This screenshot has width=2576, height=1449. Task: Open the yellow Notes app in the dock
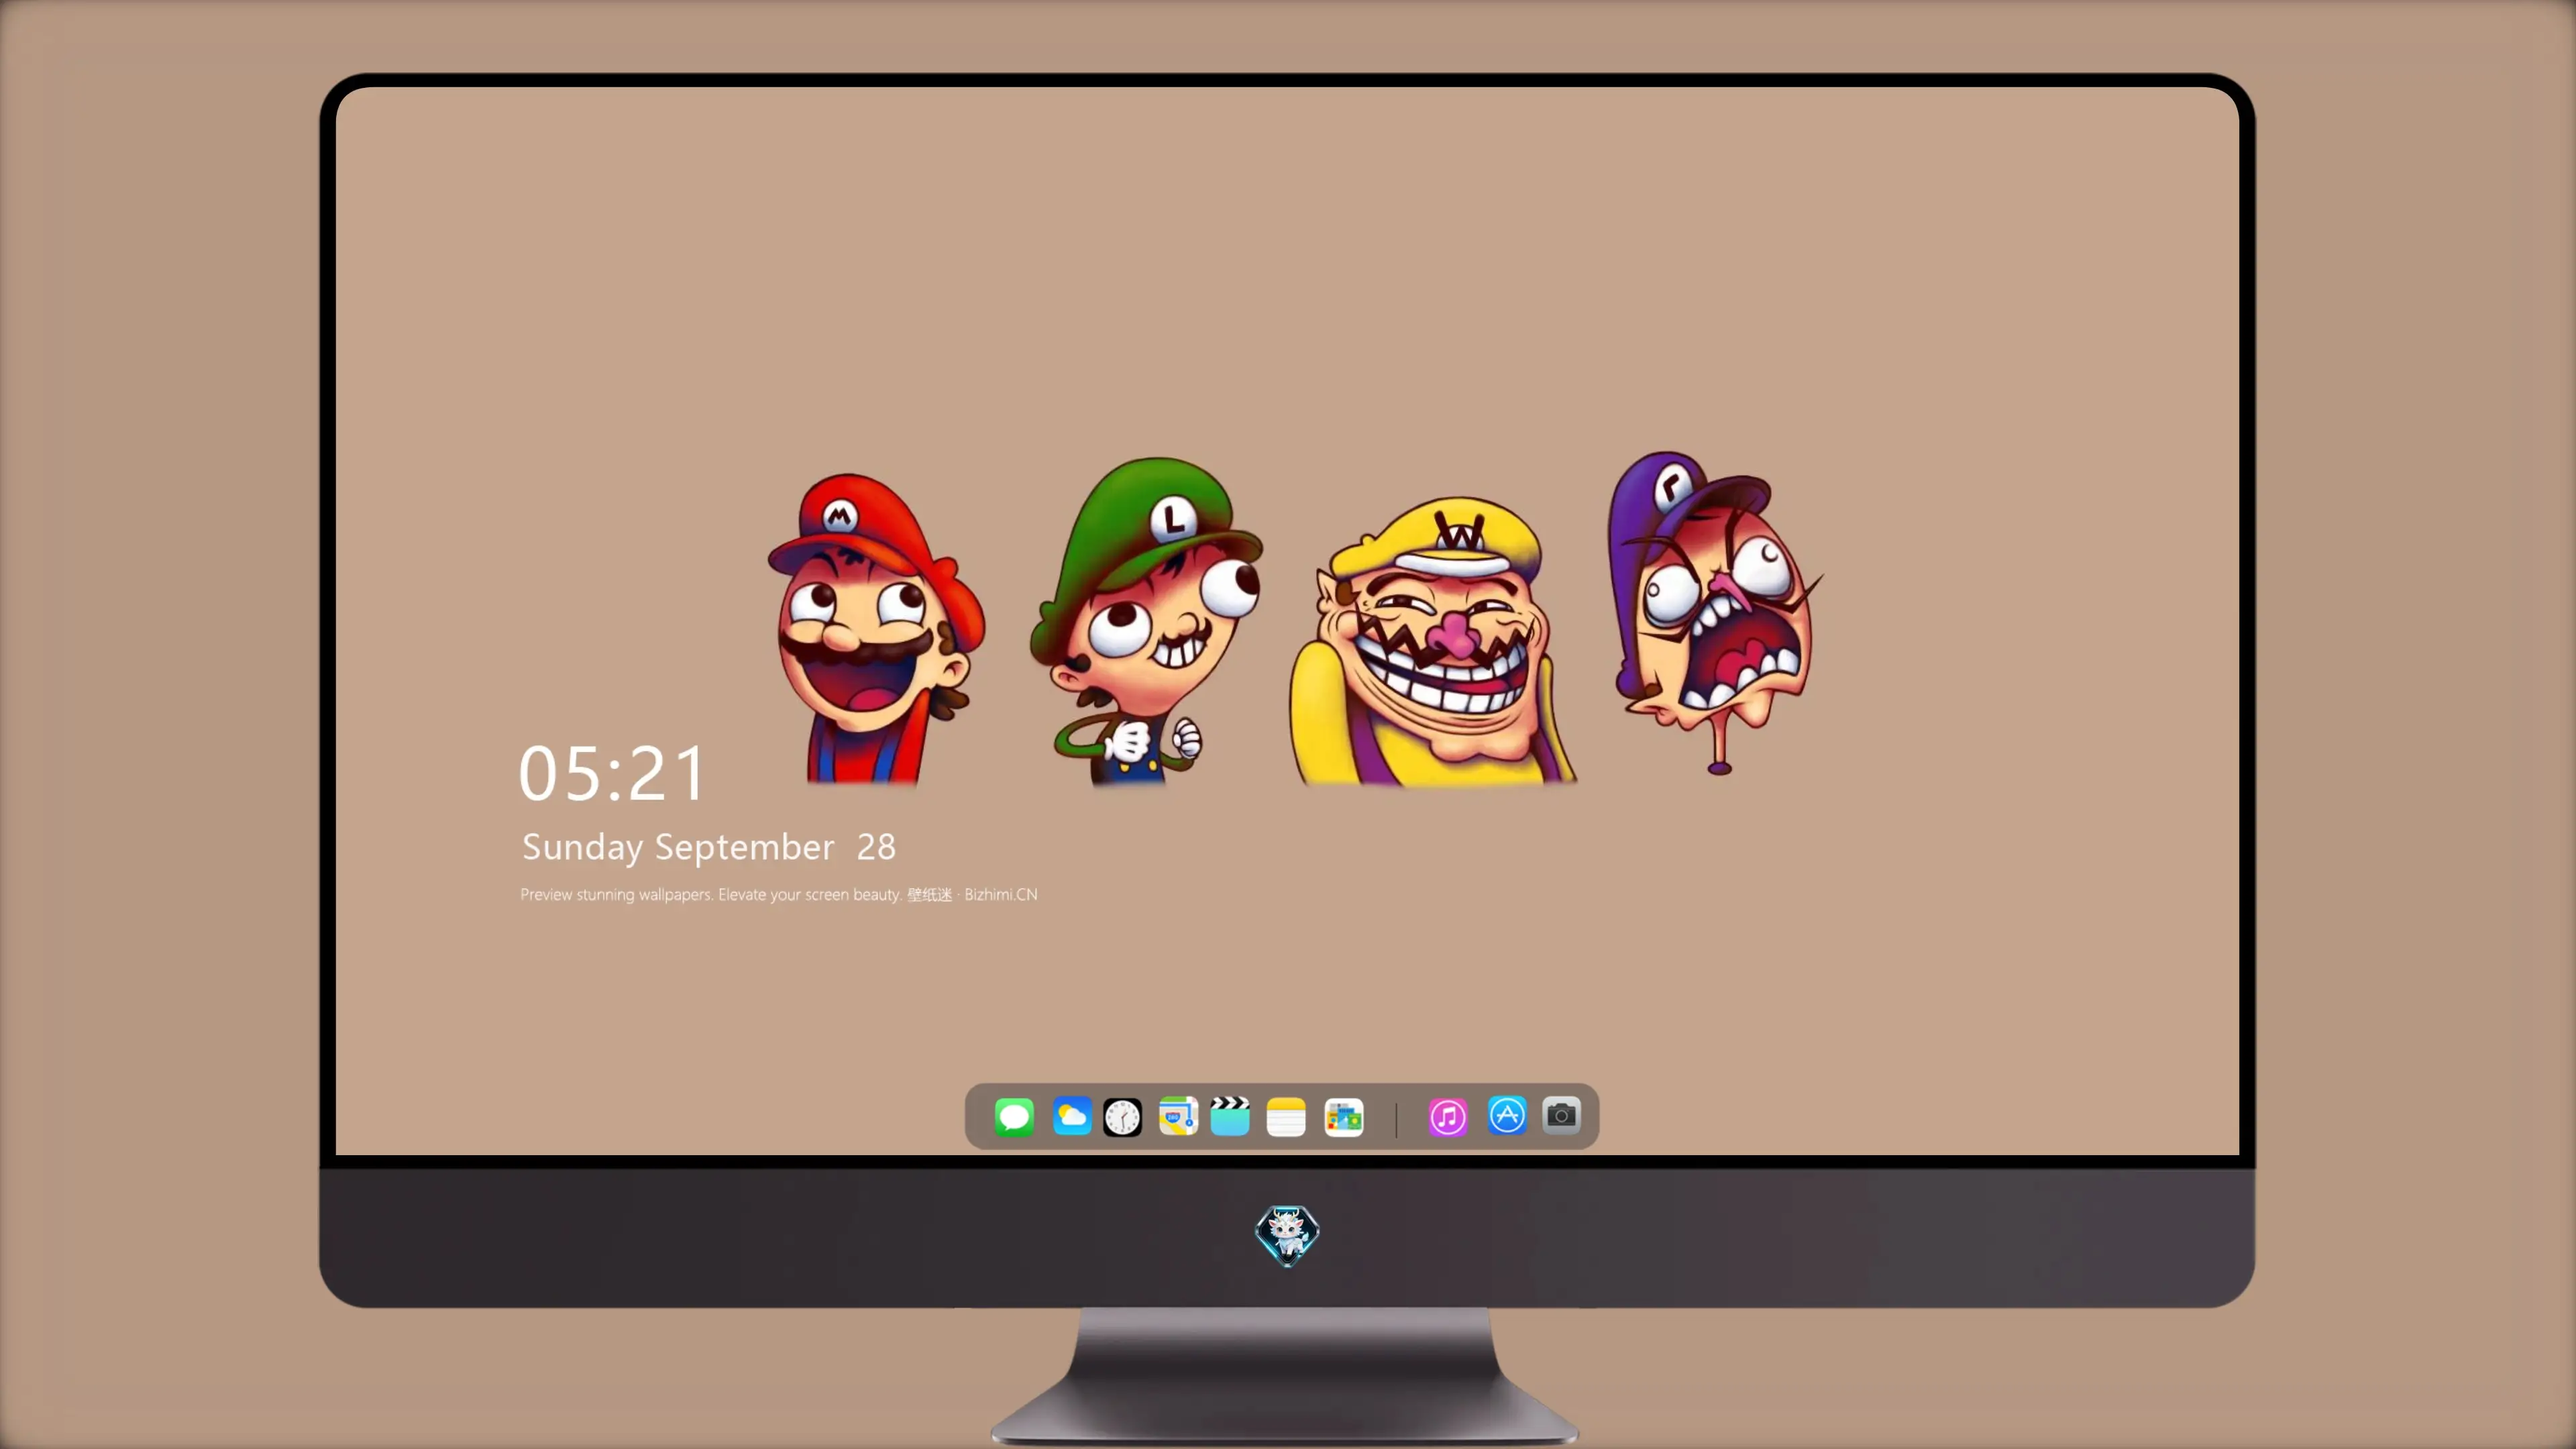coord(1286,1117)
